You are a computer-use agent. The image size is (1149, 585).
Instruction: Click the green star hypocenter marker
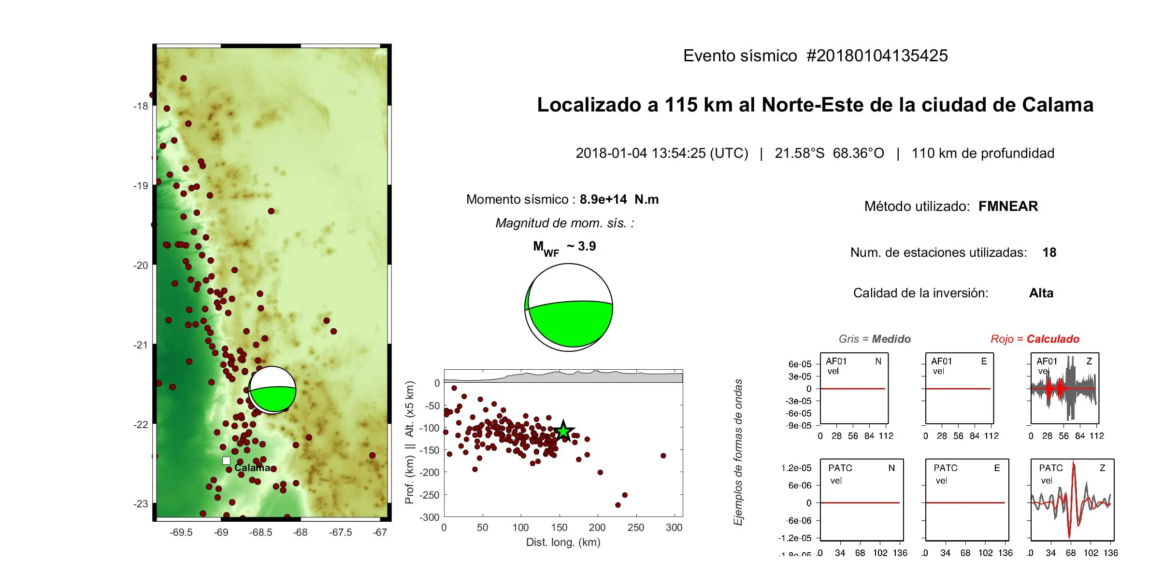click(x=563, y=431)
